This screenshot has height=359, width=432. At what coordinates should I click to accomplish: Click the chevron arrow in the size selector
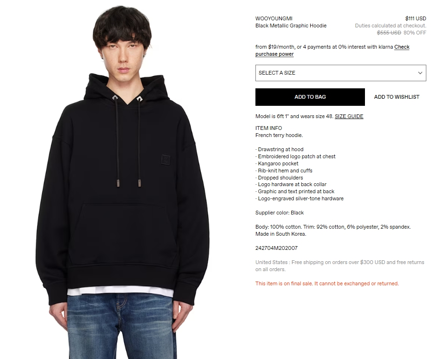(x=420, y=73)
